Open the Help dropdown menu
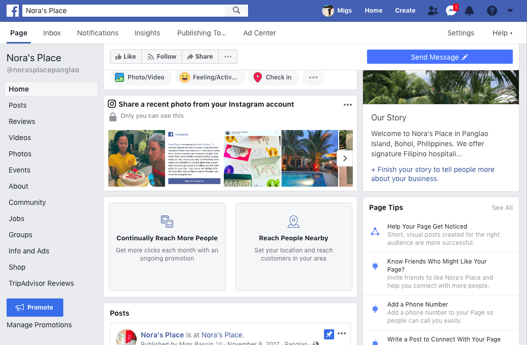This screenshot has width=527, height=345. 503,33
